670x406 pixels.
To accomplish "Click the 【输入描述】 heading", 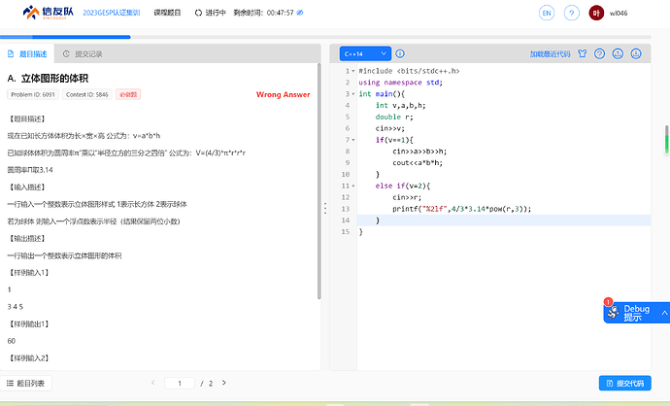I will pyautogui.click(x=27, y=187).
